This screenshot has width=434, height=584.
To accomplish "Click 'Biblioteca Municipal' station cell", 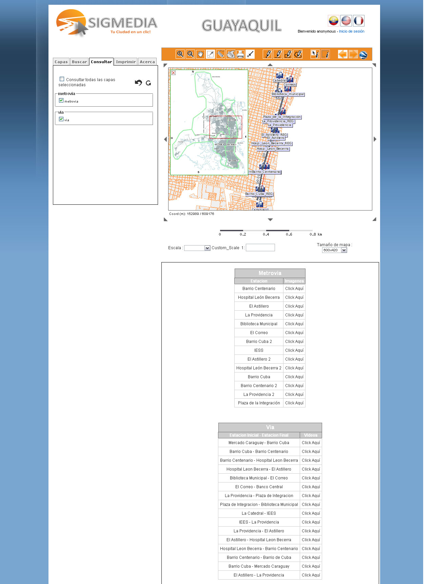I will pos(259,324).
